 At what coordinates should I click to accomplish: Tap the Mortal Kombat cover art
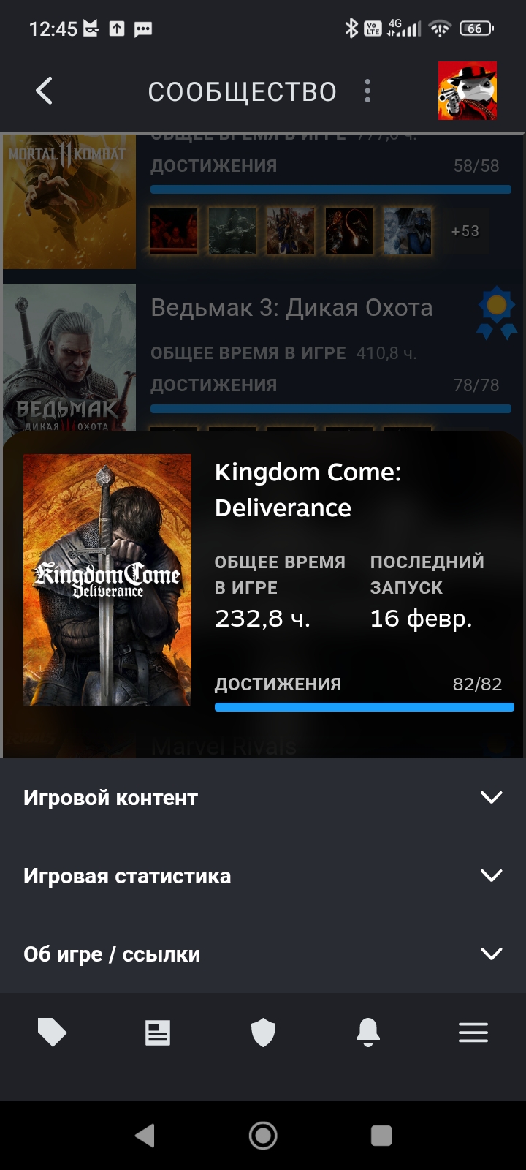(x=69, y=201)
